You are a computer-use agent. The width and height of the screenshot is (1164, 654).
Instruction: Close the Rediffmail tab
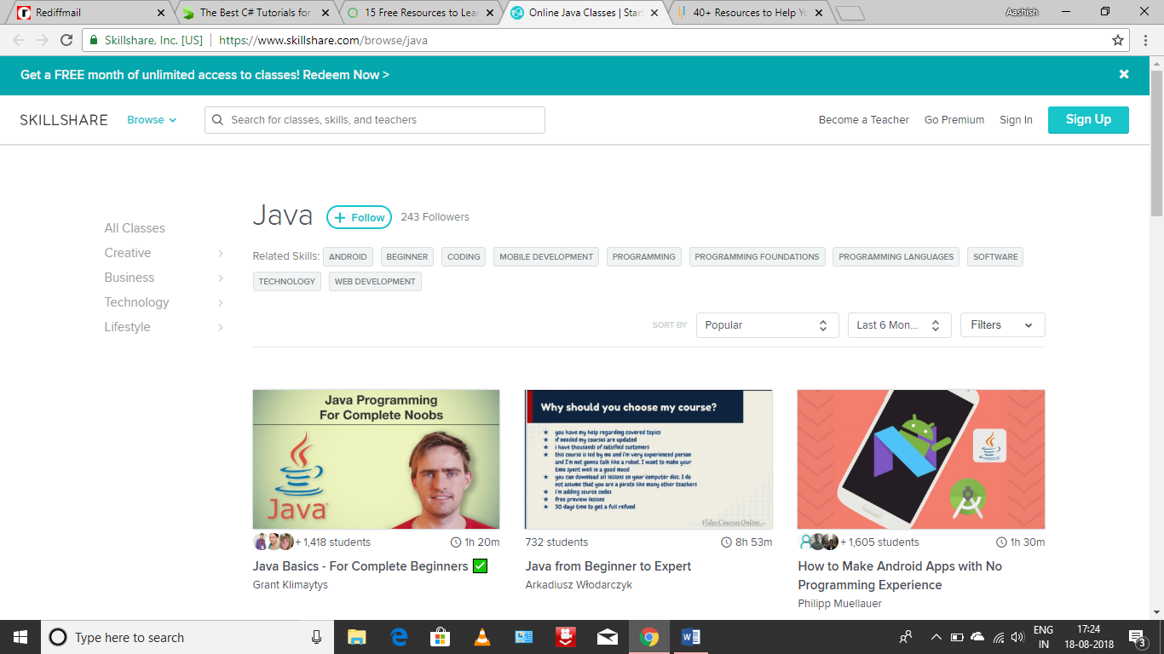161,13
